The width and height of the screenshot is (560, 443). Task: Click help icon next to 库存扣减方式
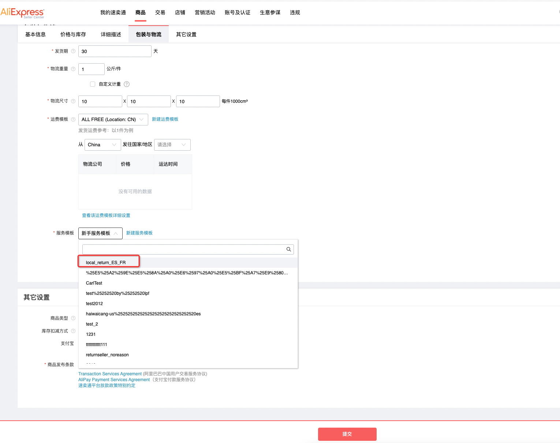(73, 331)
